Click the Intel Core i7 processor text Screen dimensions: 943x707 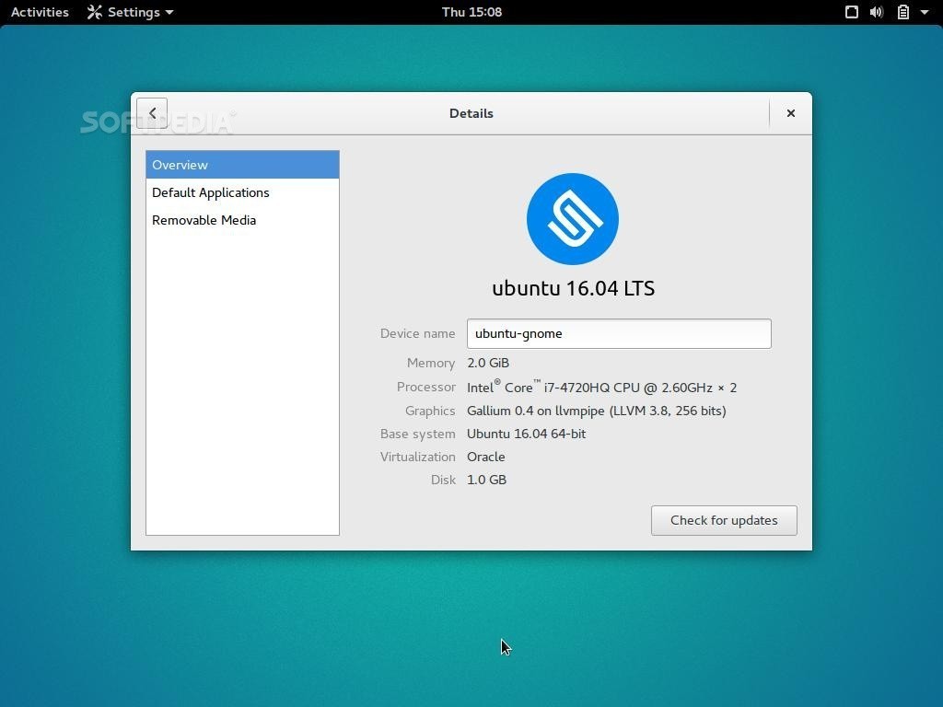coord(601,388)
